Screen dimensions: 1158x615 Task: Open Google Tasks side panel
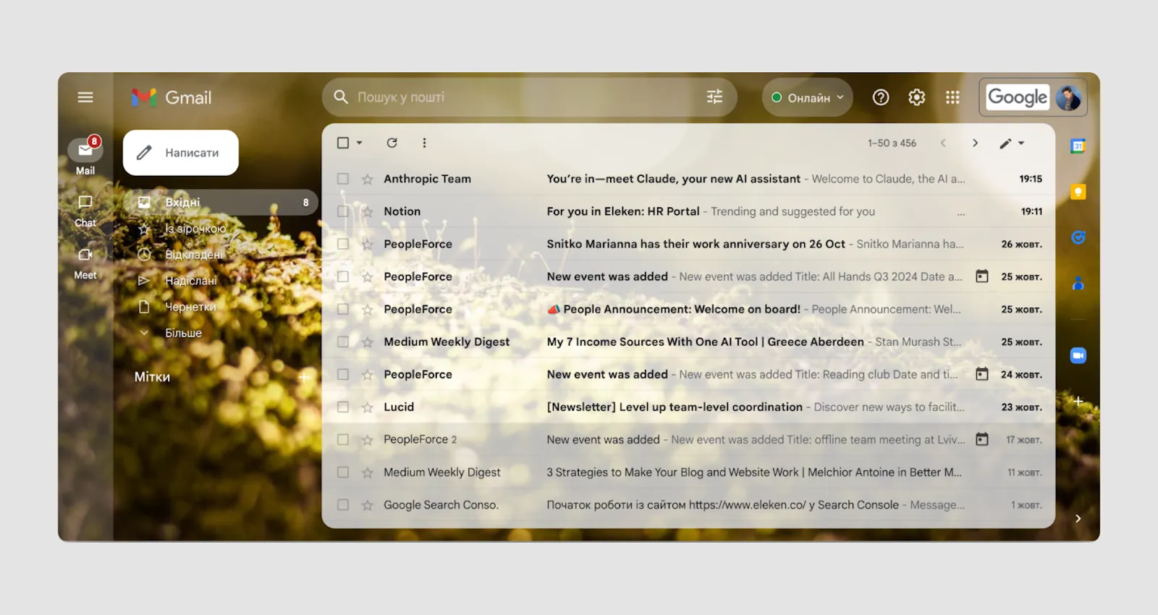[x=1078, y=237]
